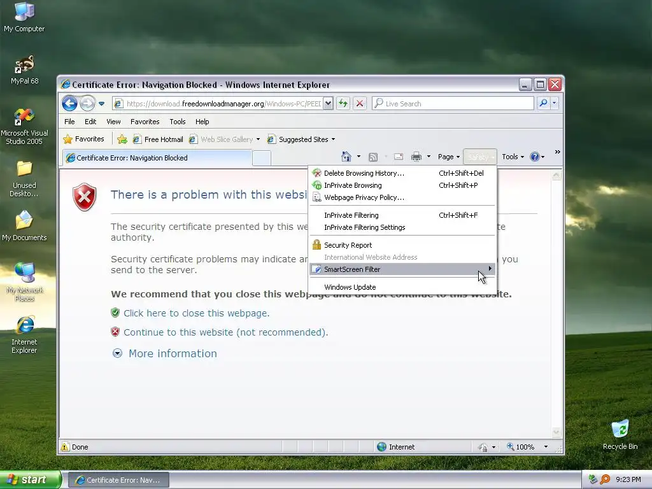Image resolution: width=652 pixels, height=489 pixels.
Task: Open the Print dropdown arrow
Action: coord(429,157)
